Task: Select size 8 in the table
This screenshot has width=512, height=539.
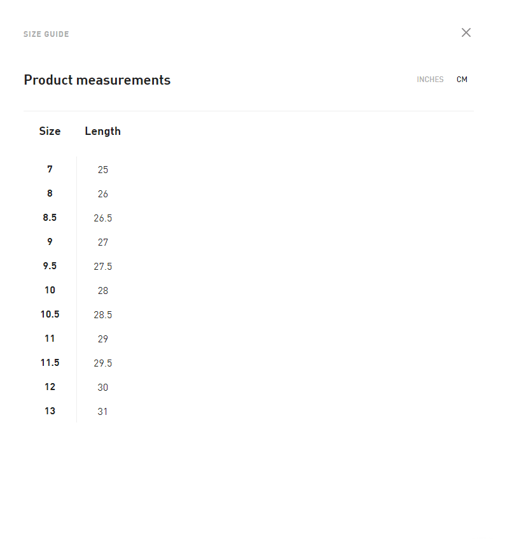Action: click(50, 193)
